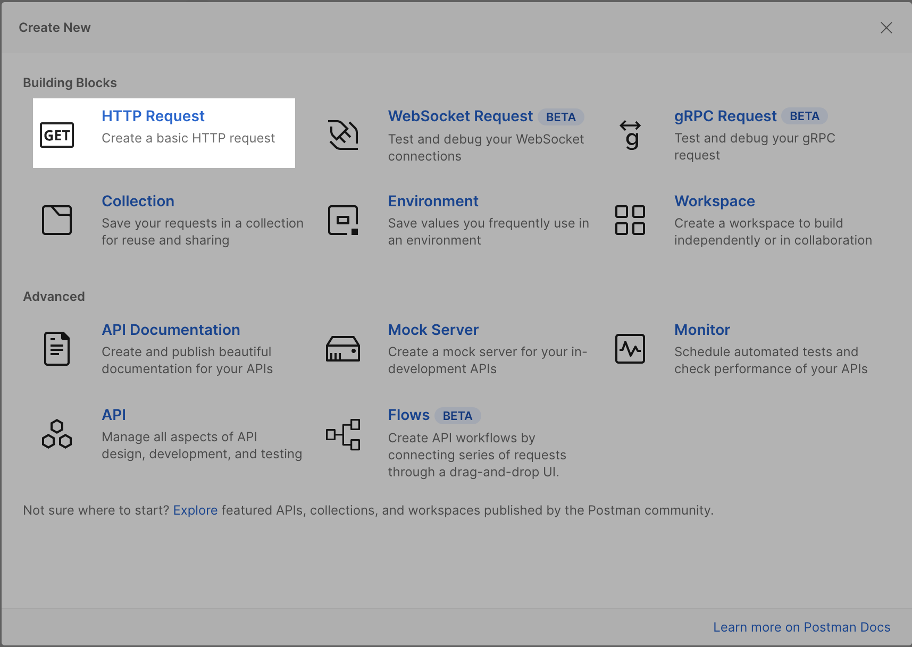Click the GET icon for HTTP Request

57,135
